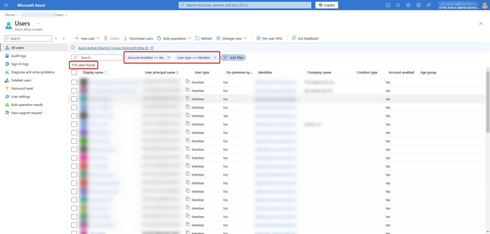Check the second user row checkbox
The height and width of the screenshot is (234, 490).
pyautogui.click(x=74, y=91)
